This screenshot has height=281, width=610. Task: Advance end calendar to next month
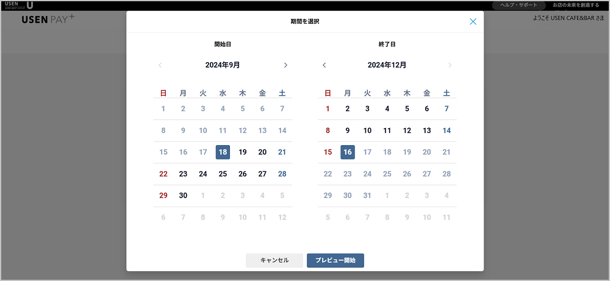pyautogui.click(x=450, y=65)
